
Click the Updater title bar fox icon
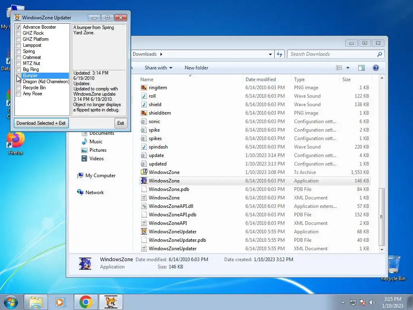17,18
